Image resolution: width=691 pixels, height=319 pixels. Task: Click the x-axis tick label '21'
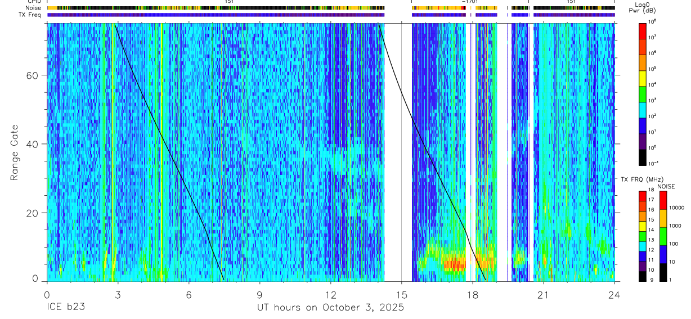(543, 294)
